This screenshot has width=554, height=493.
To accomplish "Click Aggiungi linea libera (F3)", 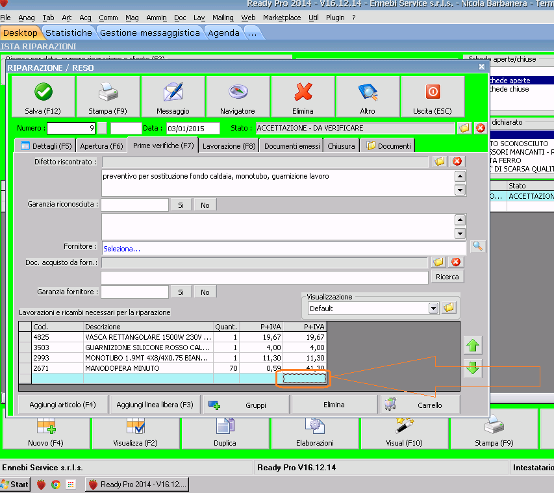I will [155, 405].
